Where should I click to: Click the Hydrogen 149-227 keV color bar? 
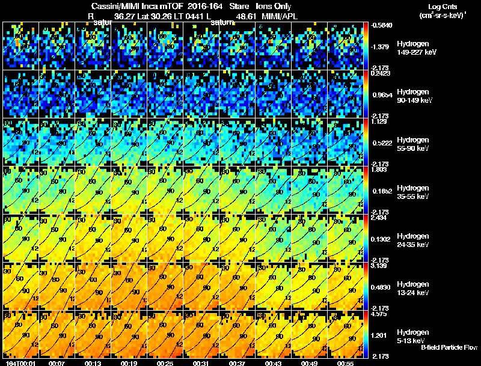pos(366,46)
